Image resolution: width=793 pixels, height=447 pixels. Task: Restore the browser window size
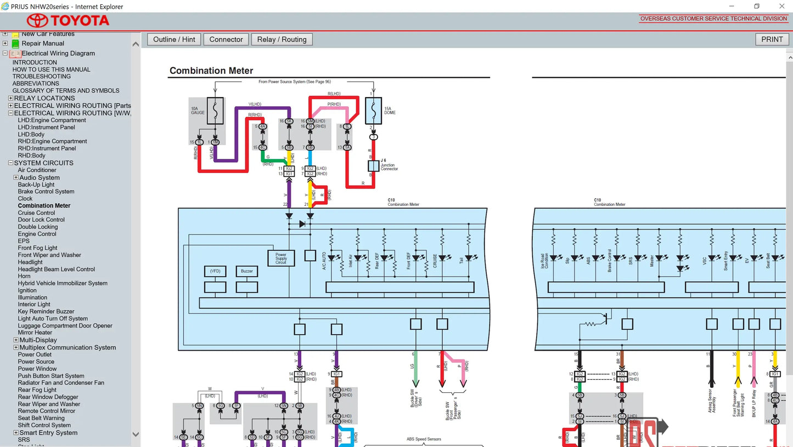tap(756, 7)
